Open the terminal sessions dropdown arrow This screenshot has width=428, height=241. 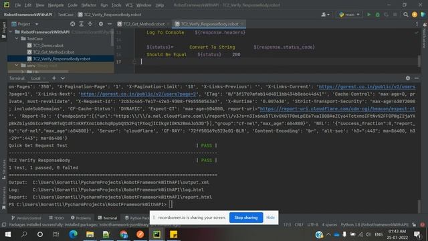coord(63,78)
